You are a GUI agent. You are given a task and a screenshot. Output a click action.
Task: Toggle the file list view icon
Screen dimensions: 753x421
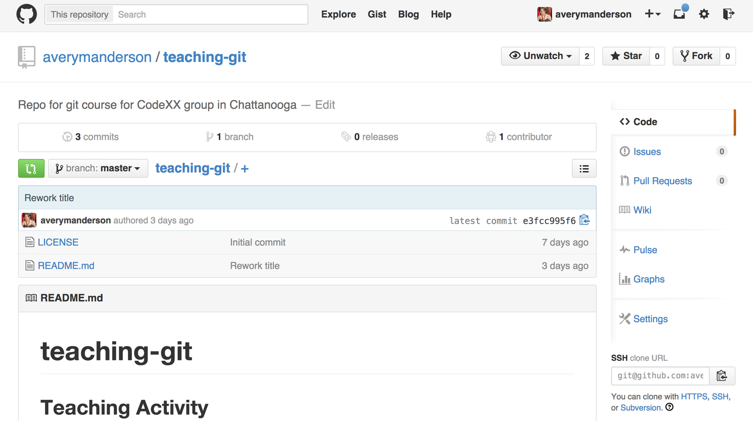[x=584, y=169]
